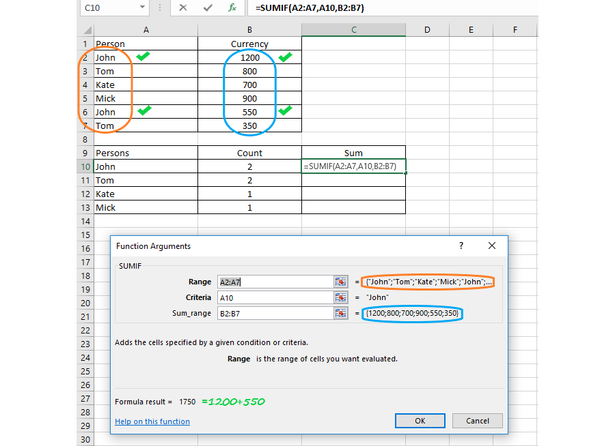This screenshot has width=615, height=446.
Task: Click the Criteria input field containing A10
Action: 273,297
